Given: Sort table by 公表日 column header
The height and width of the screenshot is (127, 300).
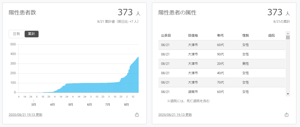Looking at the screenshot, I should tap(166, 36).
